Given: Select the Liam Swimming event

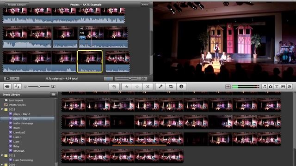Looking at the screenshot, I should pos(23,160).
